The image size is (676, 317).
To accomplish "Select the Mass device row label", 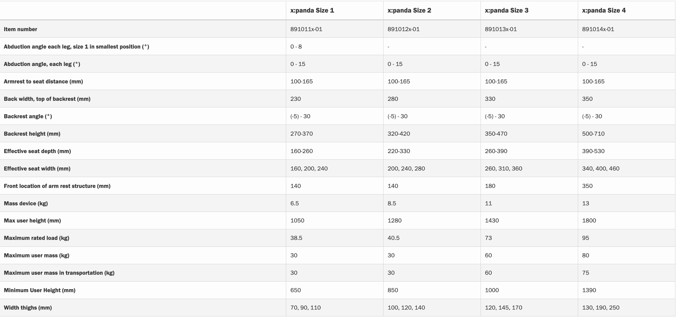I will (x=26, y=203).
